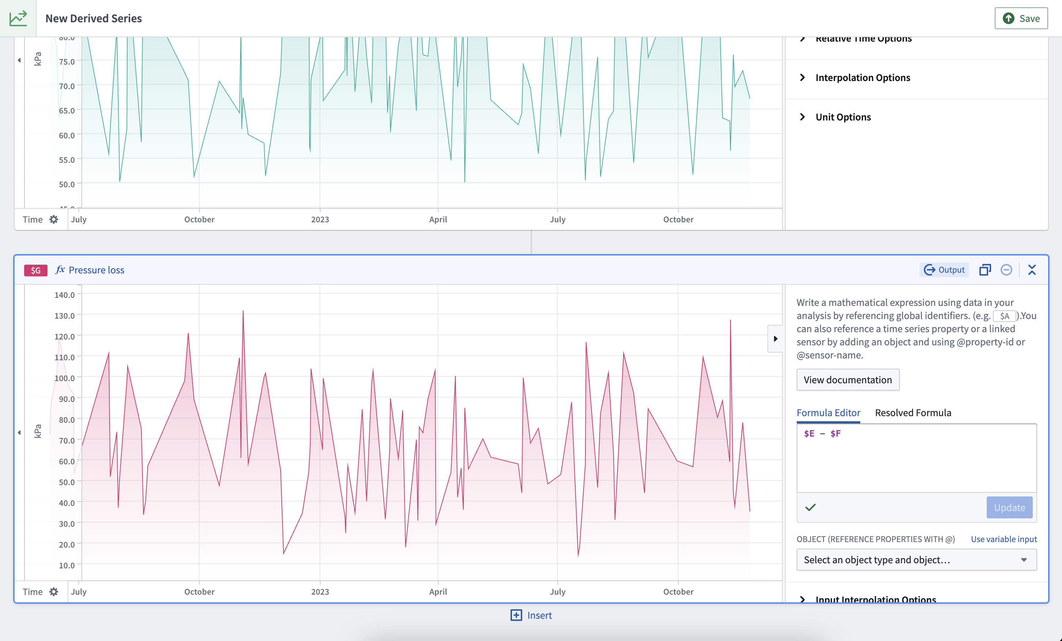
Task: Collapse the side panel with right arrow handle
Action: coord(775,339)
